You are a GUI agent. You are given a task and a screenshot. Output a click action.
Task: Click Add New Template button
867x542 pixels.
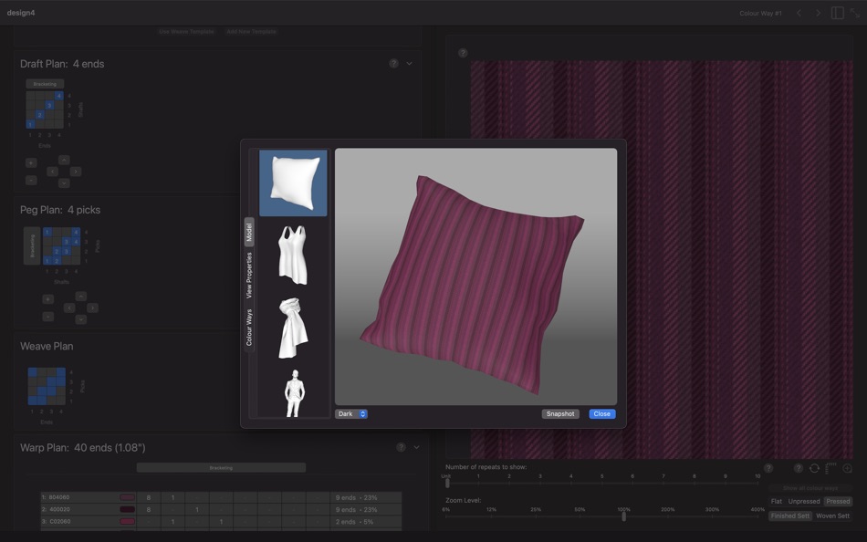pos(251,32)
